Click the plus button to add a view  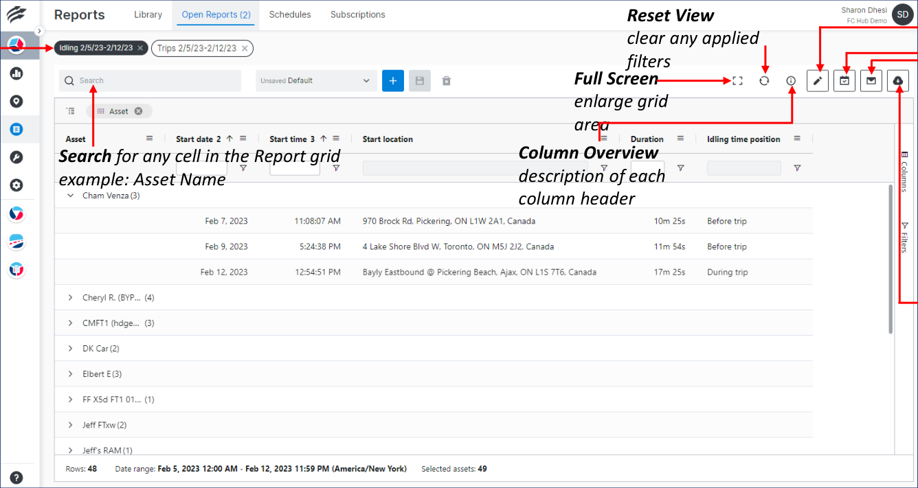392,80
